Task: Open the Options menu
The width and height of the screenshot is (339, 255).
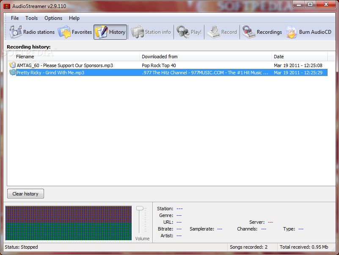Action: pos(53,18)
